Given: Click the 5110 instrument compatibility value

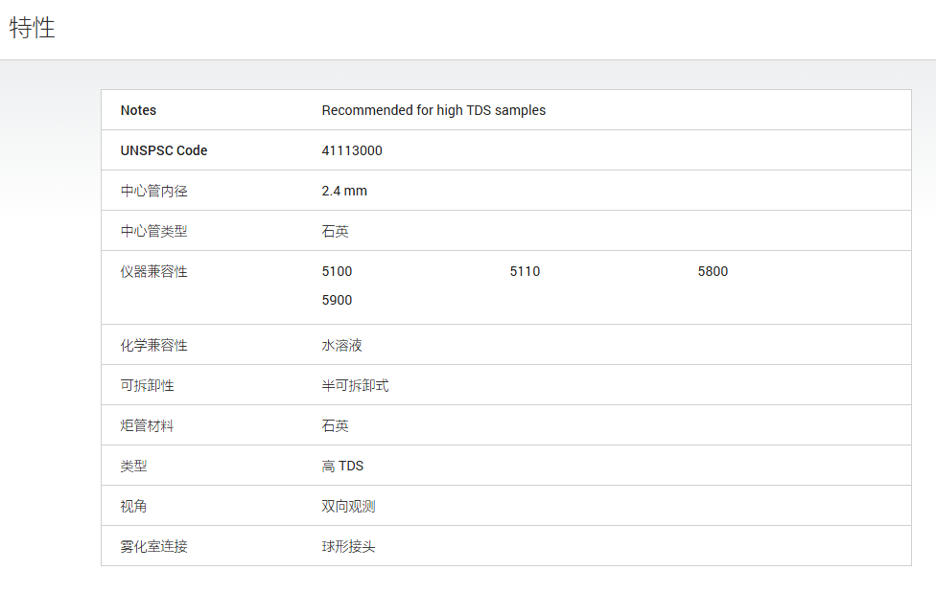Looking at the screenshot, I should 525,271.
